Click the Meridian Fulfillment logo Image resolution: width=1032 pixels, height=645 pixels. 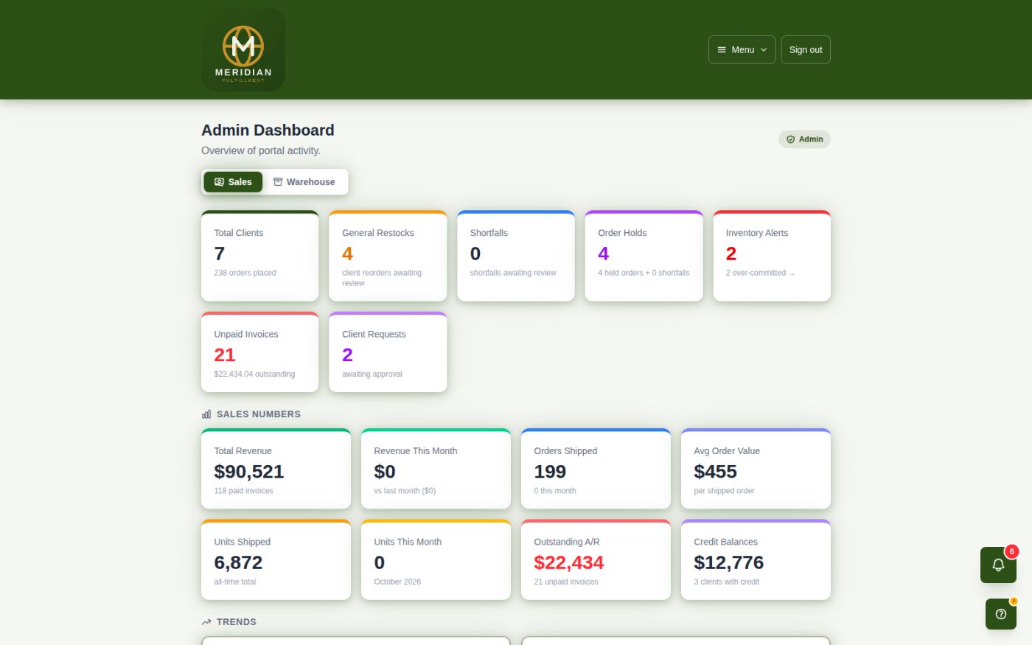coord(243,49)
